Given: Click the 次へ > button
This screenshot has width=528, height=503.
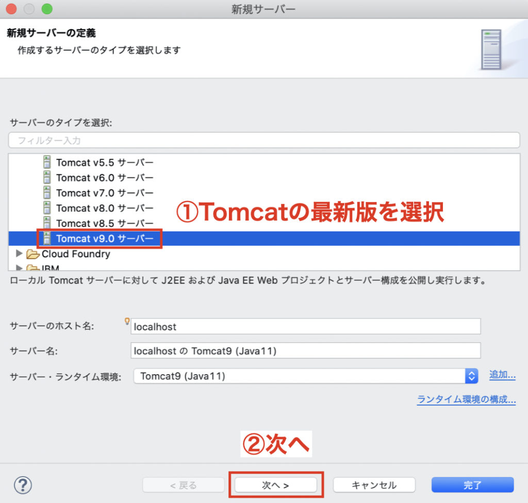Looking at the screenshot, I should 276,485.
